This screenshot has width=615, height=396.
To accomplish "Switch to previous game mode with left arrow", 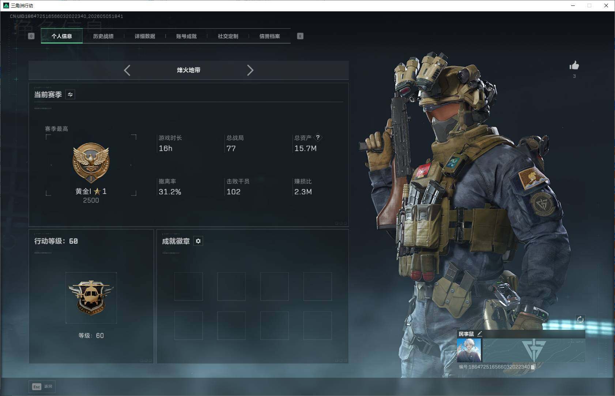I will coord(127,70).
